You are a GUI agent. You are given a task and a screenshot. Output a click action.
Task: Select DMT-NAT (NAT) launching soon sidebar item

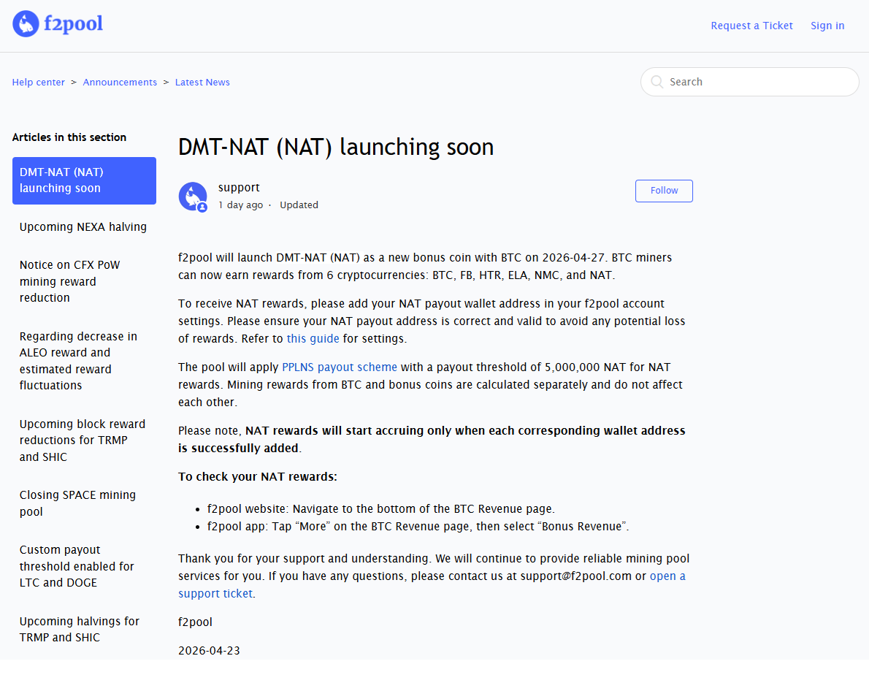[x=84, y=180]
